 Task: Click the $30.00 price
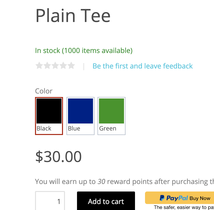click(x=58, y=156)
